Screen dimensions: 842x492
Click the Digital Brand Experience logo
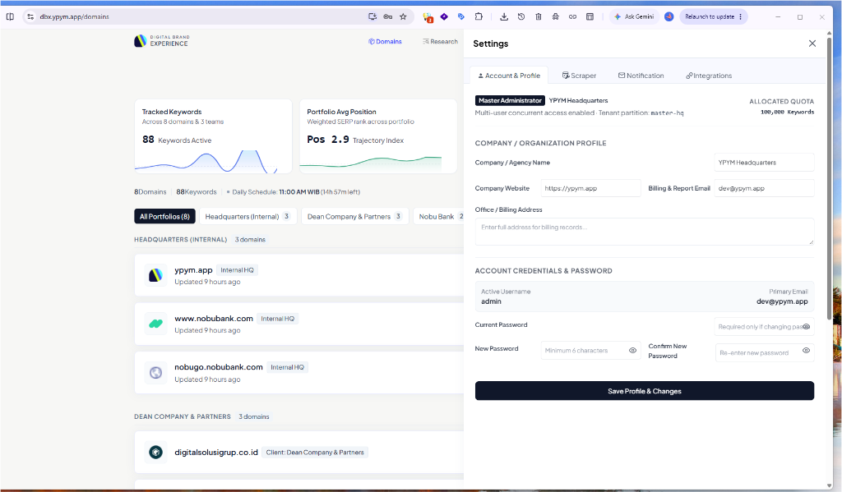tap(162, 41)
